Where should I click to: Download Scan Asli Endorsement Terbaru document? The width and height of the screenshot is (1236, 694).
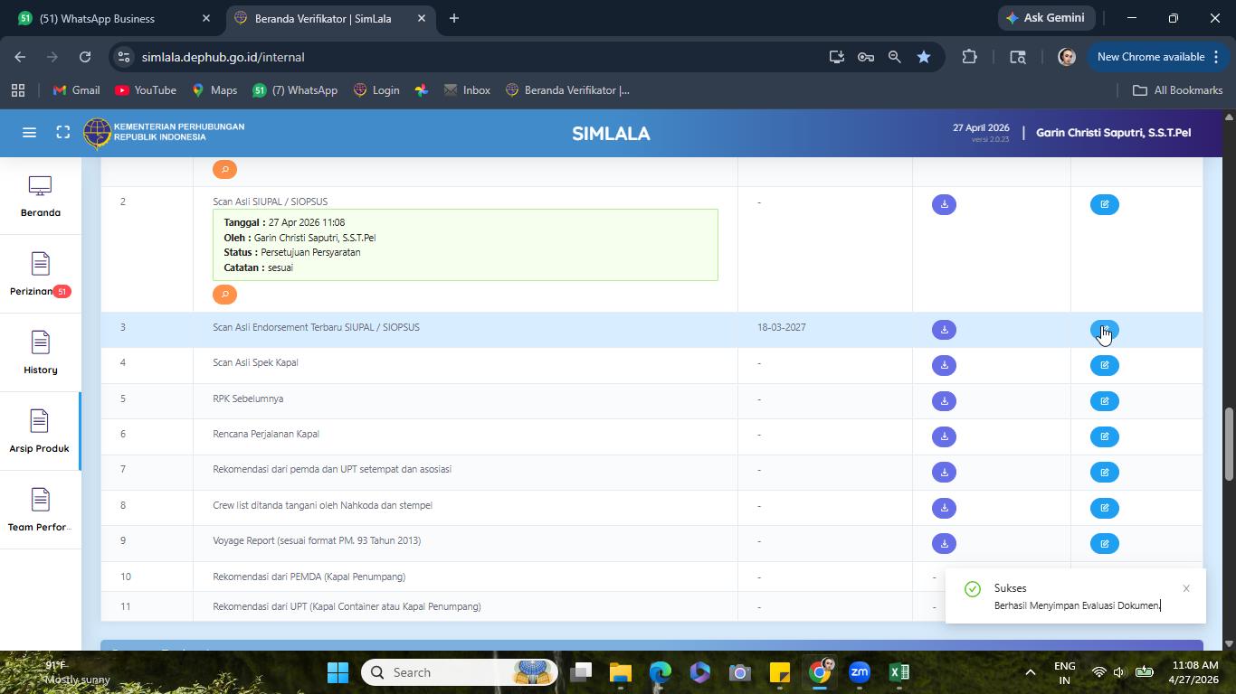tap(944, 330)
